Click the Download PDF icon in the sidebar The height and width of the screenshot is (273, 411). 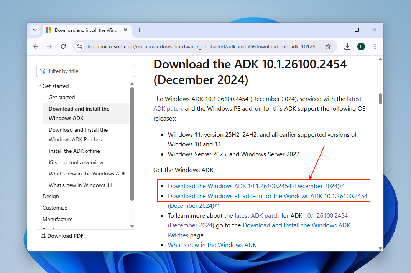pos(43,235)
